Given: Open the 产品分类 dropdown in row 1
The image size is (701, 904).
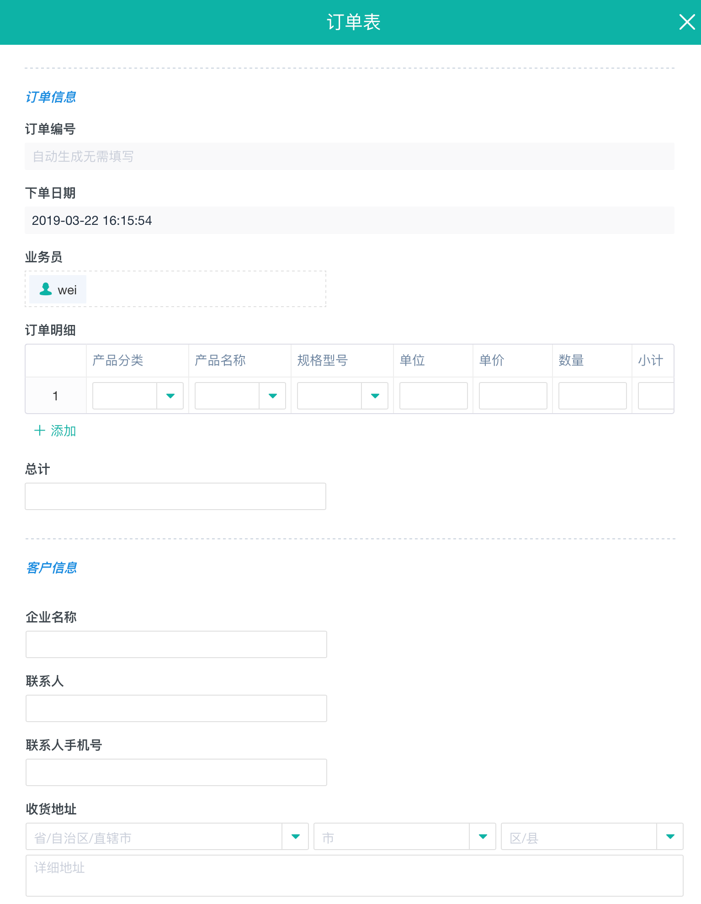Looking at the screenshot, I should (x=170, y=396).
